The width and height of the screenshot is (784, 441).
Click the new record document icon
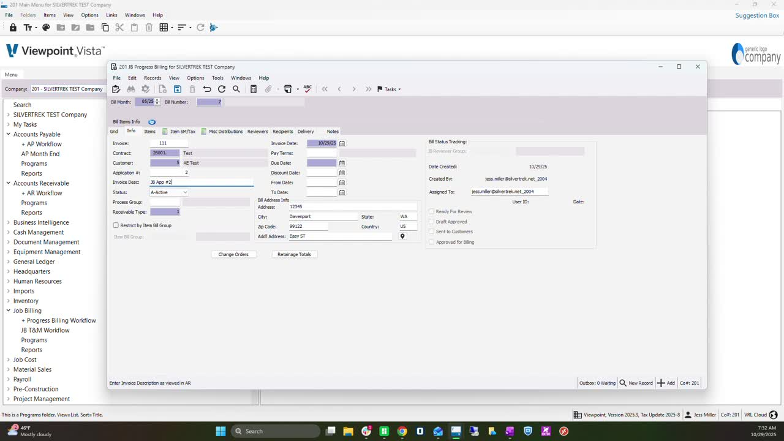(162, 89)
